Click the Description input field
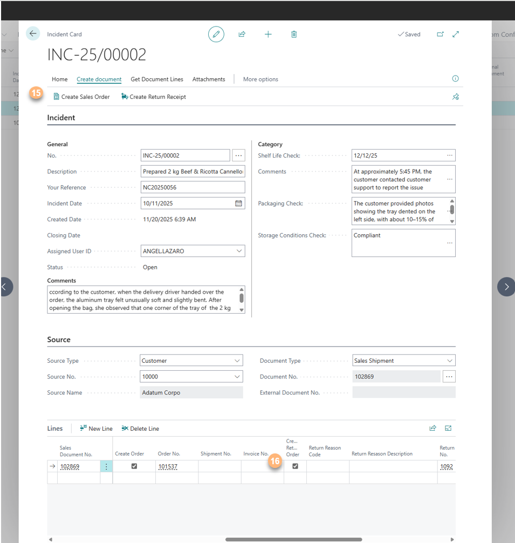 (193, 172)
